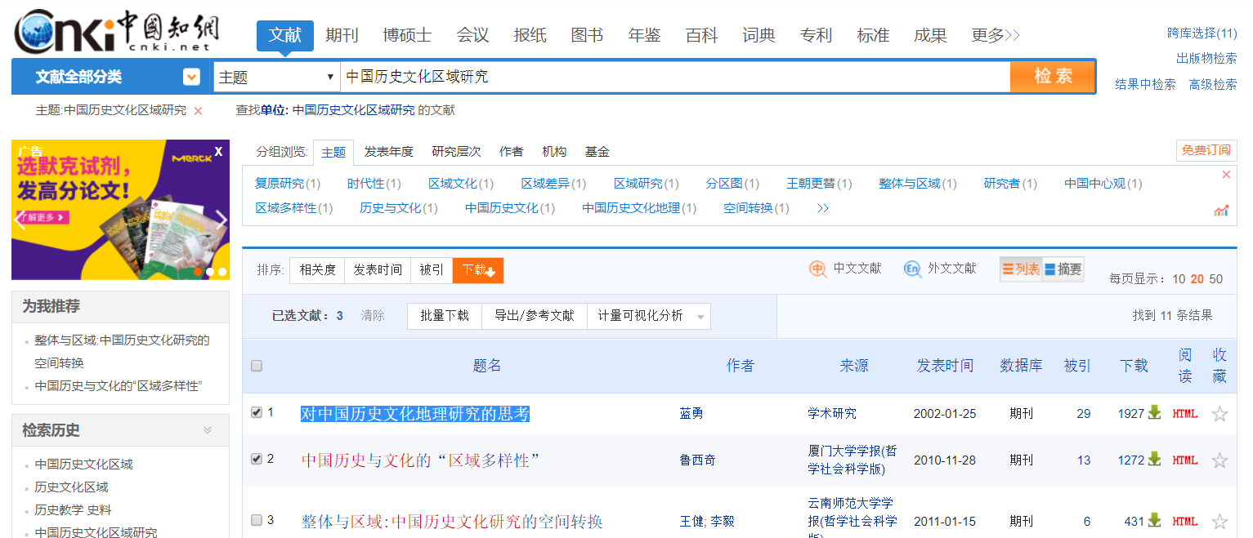This screenshot has height=538, width=1253.
Task: Open HTML reading for result 2
Action: 1184,460
